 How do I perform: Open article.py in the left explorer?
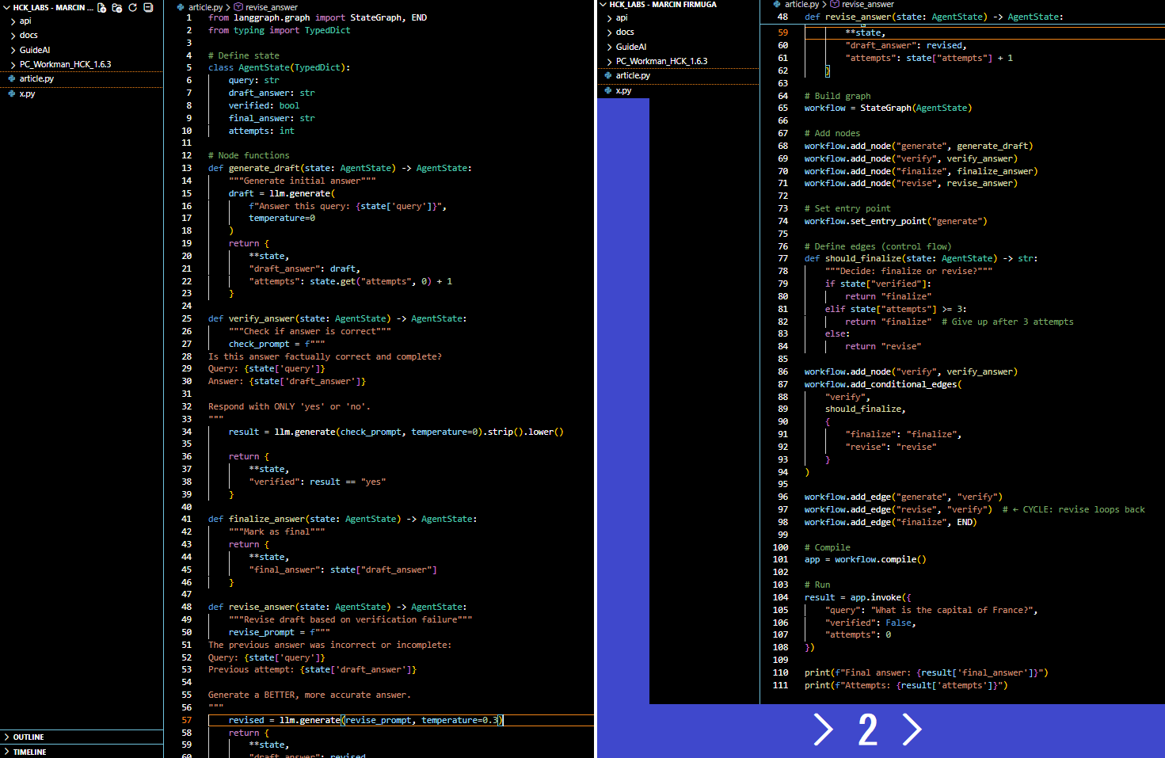pyautogui.click(x=36, y=78)
